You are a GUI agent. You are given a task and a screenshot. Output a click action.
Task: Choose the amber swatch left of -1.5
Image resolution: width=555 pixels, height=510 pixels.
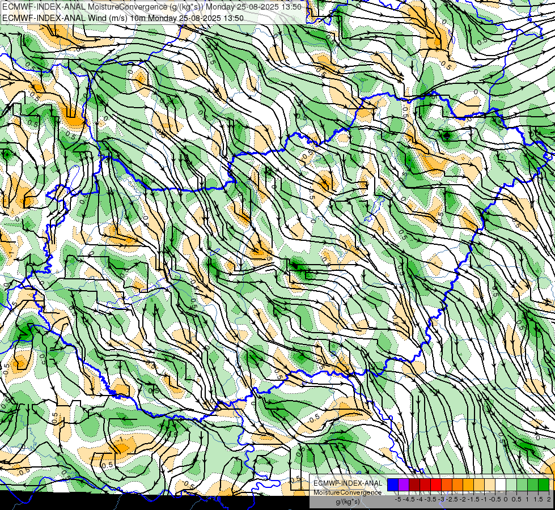[468, 485]
